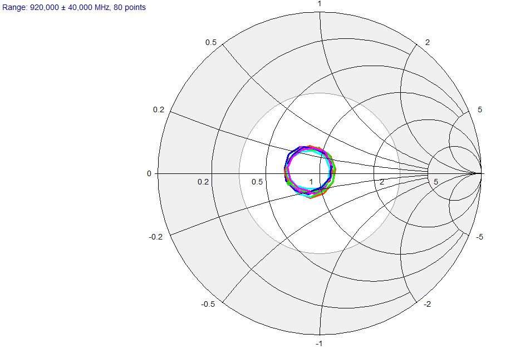Click the 0 label beside the horizontal axis

[x=149, y=174]
